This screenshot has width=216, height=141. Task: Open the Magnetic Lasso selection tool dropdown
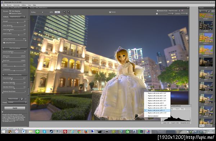point(174,10)
